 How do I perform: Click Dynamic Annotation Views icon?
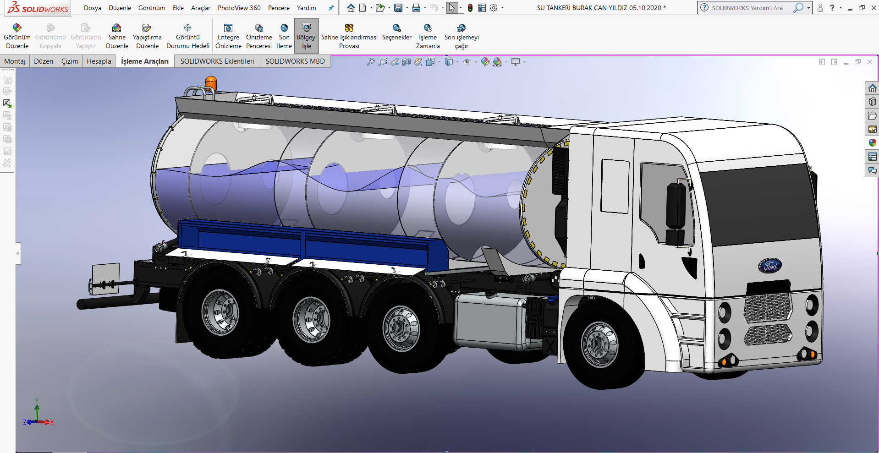coord(418,62)
